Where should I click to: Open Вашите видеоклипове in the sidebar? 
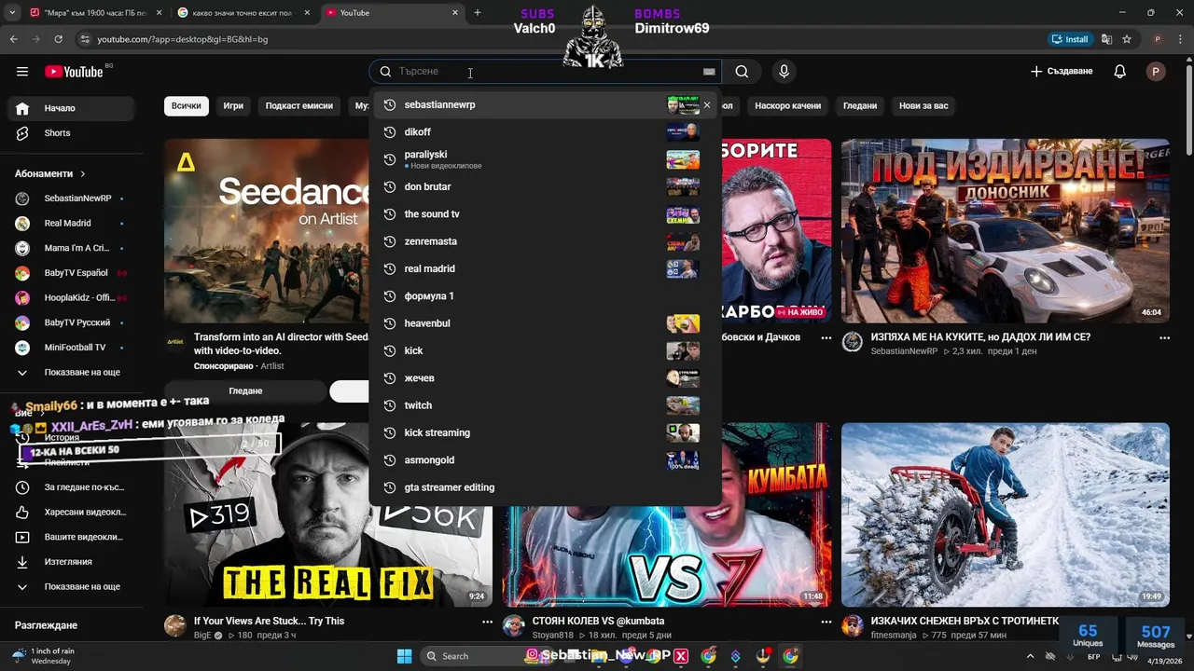71,537
